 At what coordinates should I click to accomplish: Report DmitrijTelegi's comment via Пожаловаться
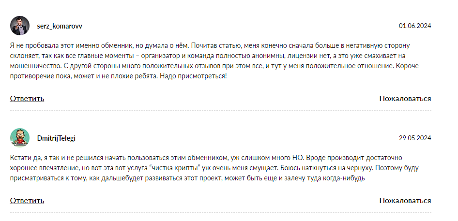pos(405,200)
